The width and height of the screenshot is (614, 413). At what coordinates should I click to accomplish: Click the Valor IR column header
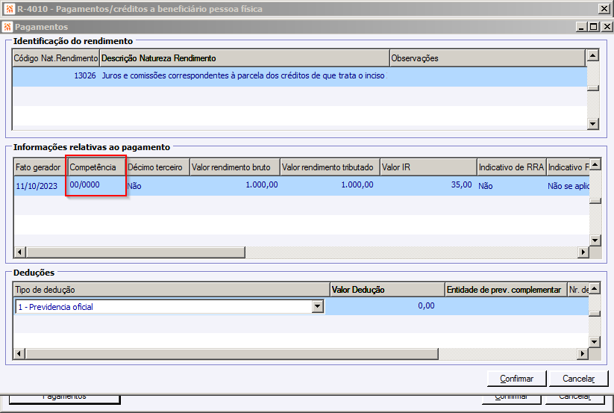(428, 167)
